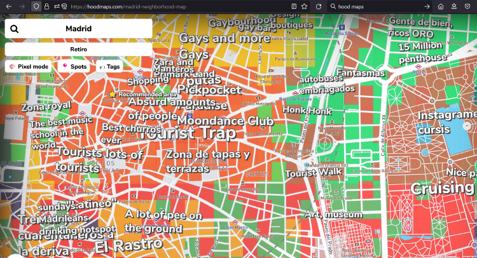Click the Recommended area star marker
Viewport: 477px width, 258px height.
pyautogui.click(x=113, y=94)
